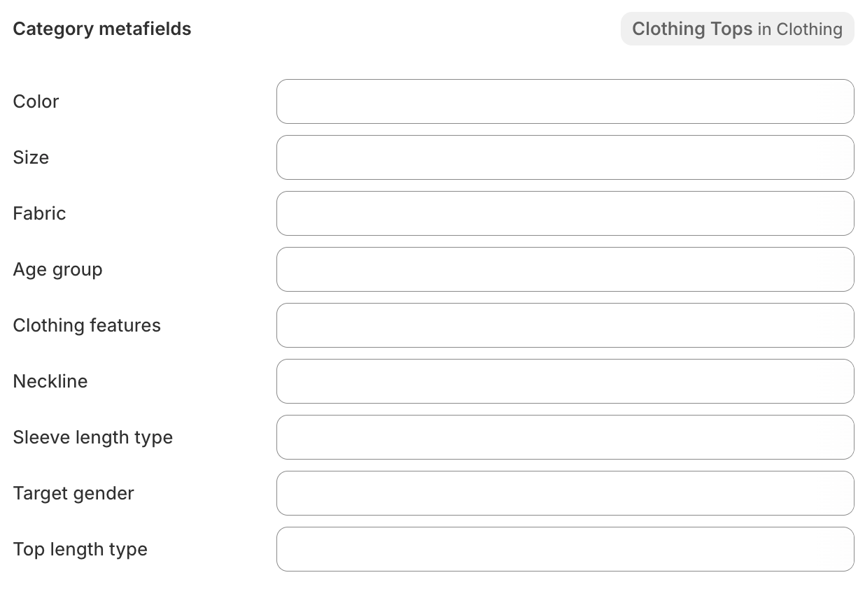
Task: Click the Neckline metafield input
Action: click(565, 381)
